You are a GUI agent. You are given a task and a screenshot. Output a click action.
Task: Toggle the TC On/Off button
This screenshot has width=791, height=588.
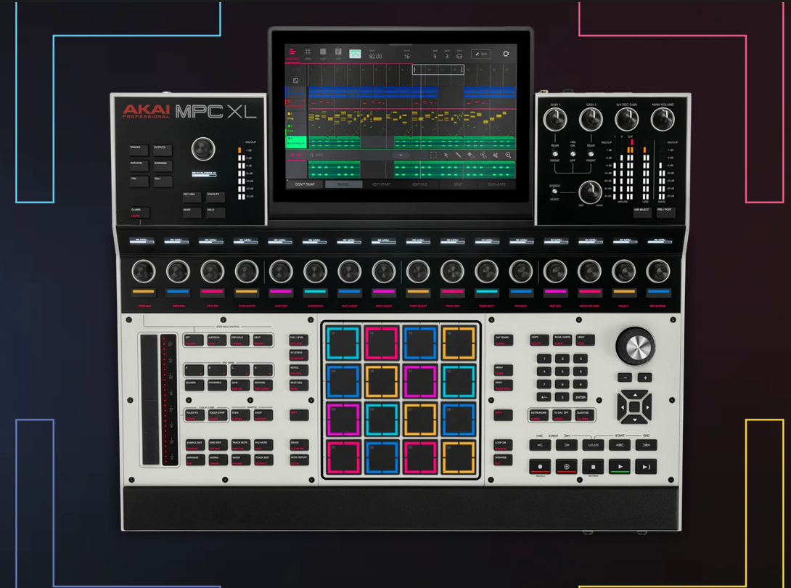[x=562, y=415]
